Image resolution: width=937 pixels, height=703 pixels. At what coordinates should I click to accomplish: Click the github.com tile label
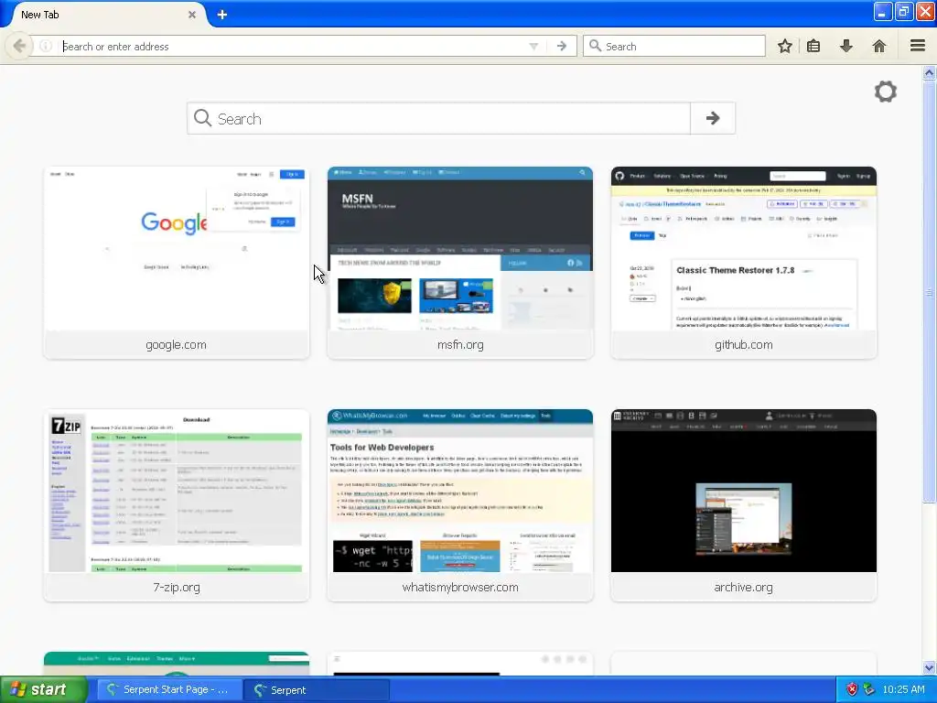point(744,345)
